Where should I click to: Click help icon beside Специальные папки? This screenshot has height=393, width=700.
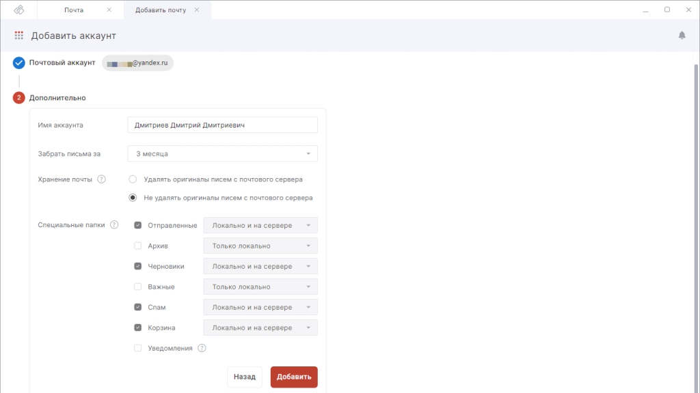pos(114,224)
